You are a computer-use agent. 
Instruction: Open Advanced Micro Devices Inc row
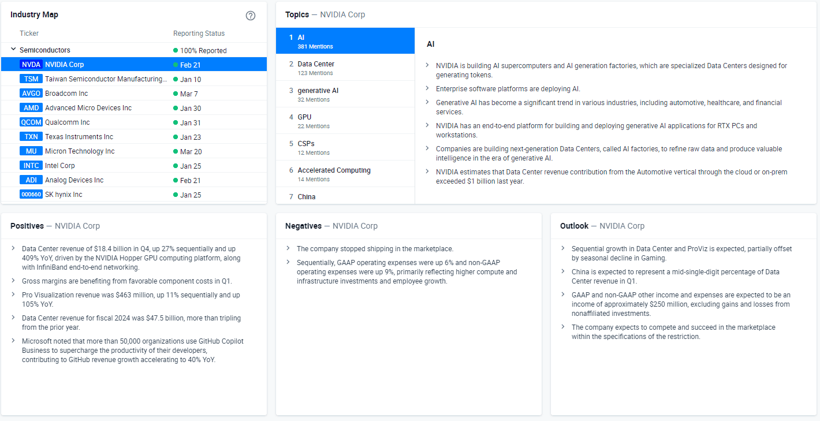pos(134,108)
